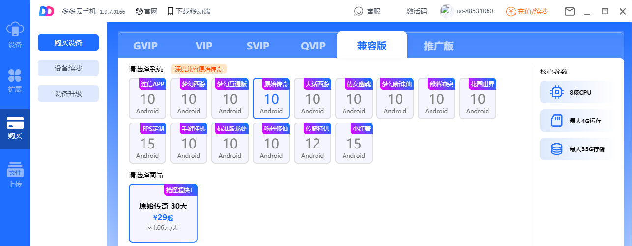
Task: Select the 大话西游 system card
Action: [313, 98]
